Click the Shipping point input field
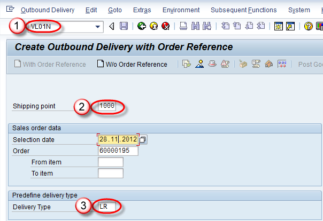The height and width of the screenshot is (221, 323). (x=111, y=106)
